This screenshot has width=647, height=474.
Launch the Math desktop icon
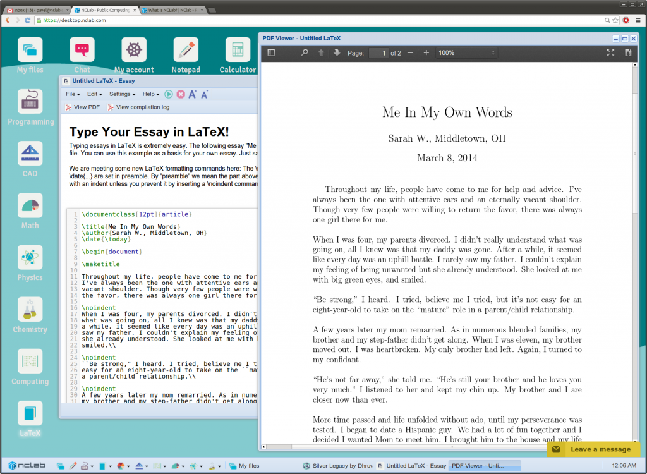[x=30, y=205]
